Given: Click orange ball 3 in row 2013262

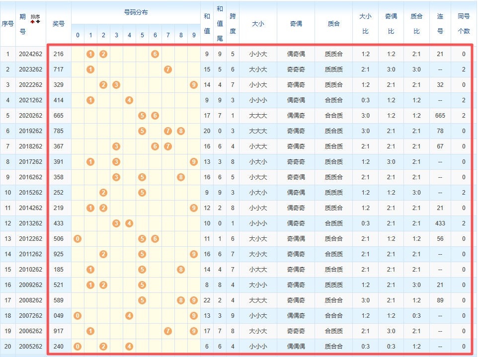Looking at the screenshot, I should pyautogui.click(x=116, y=223).
